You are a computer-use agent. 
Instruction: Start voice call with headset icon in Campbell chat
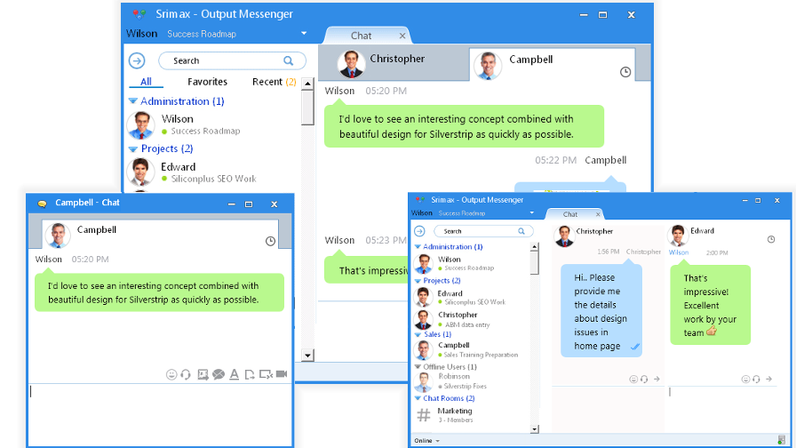tap(186, 374)
